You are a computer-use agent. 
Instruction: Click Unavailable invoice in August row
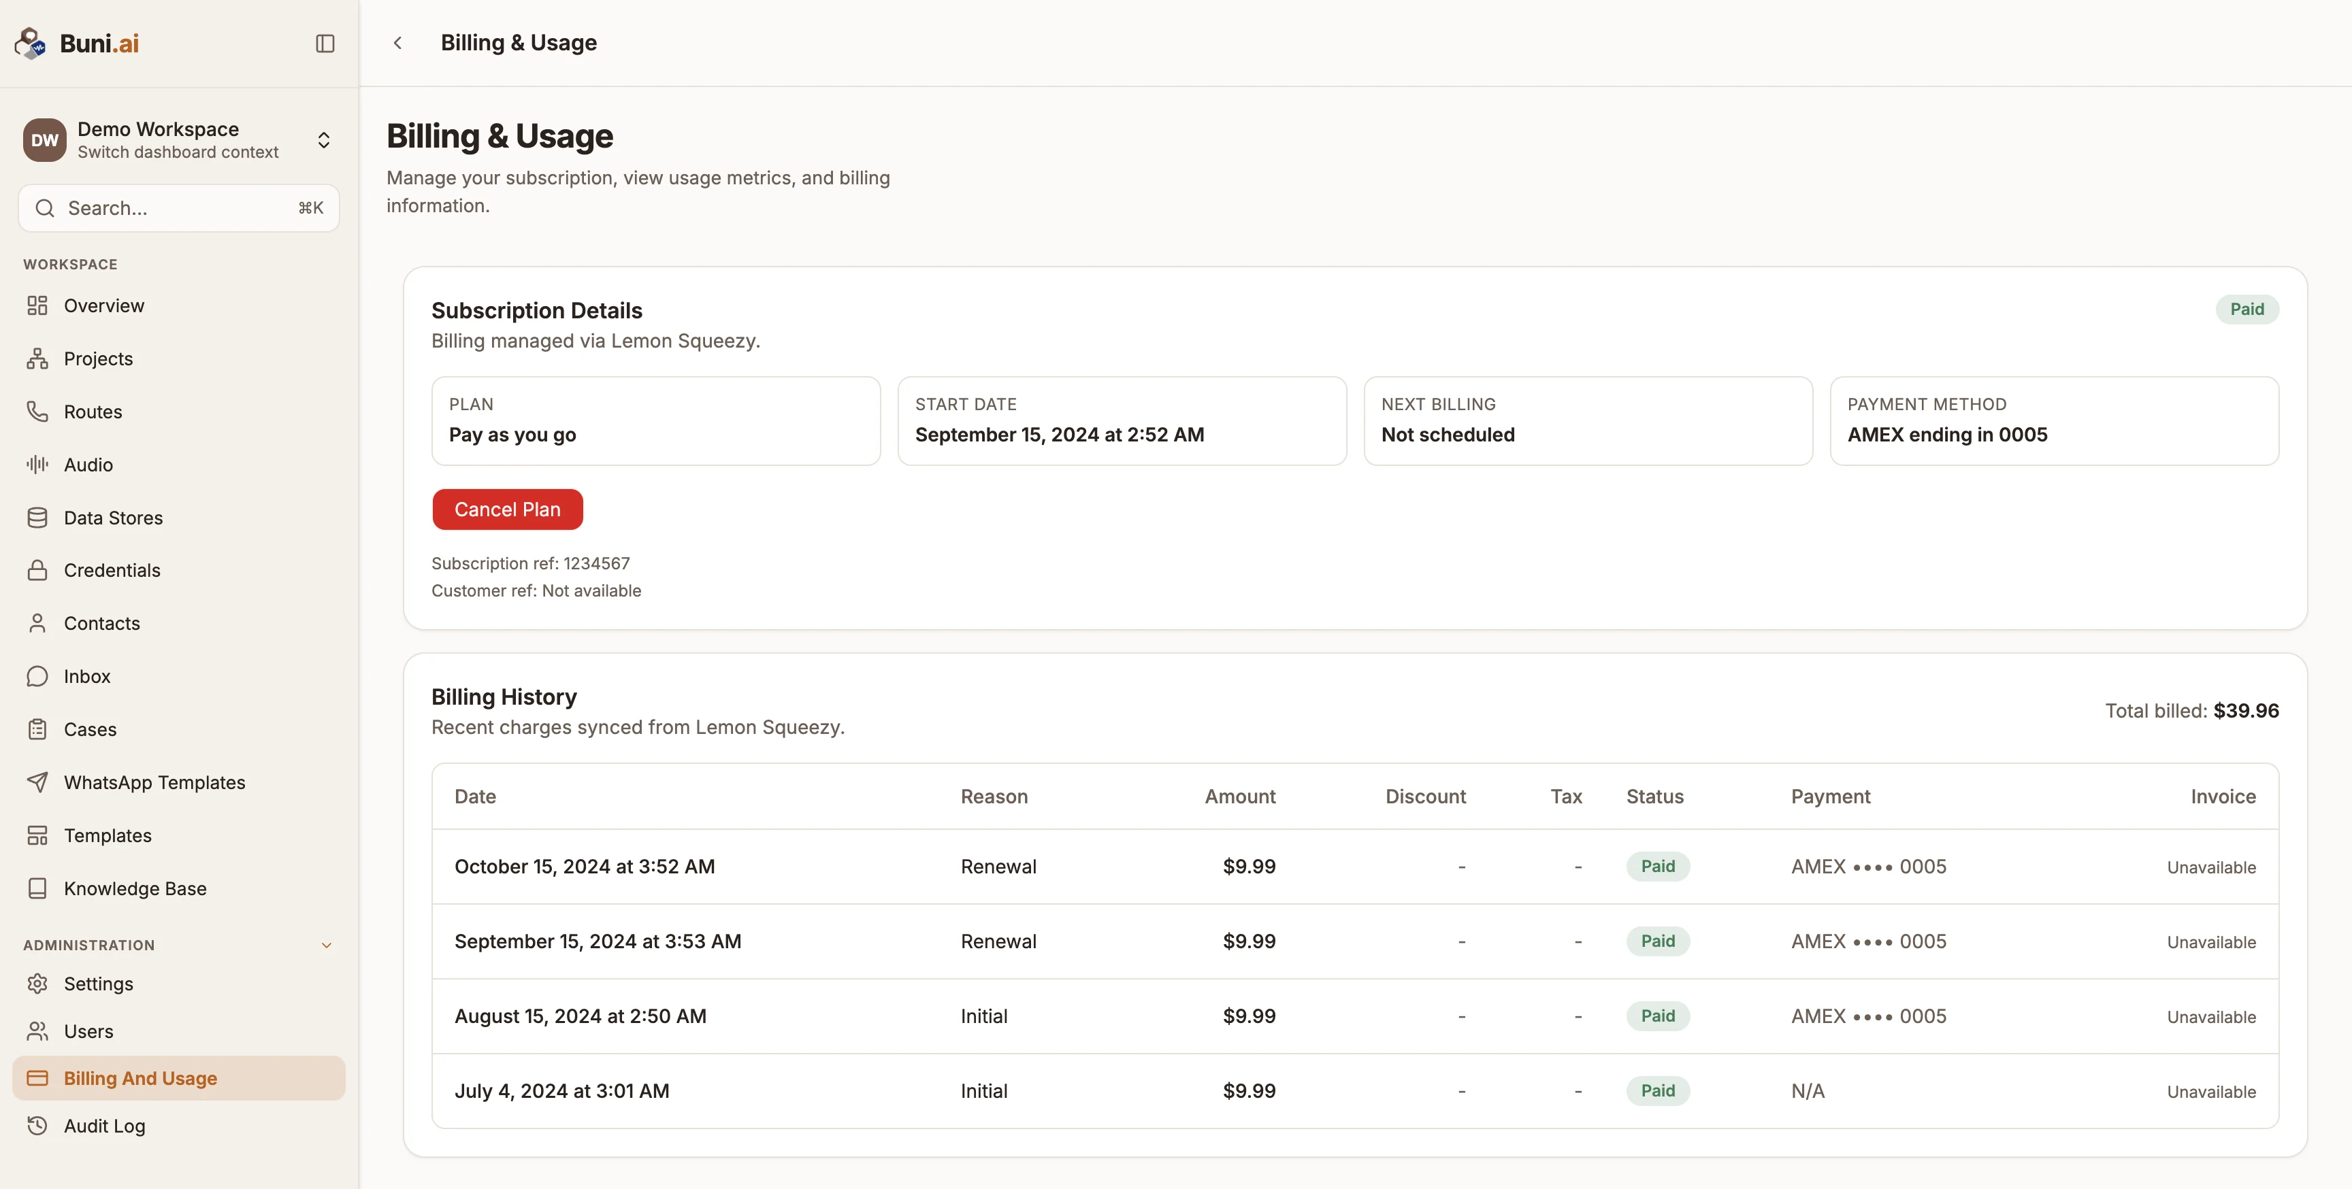point(2211,1016)
